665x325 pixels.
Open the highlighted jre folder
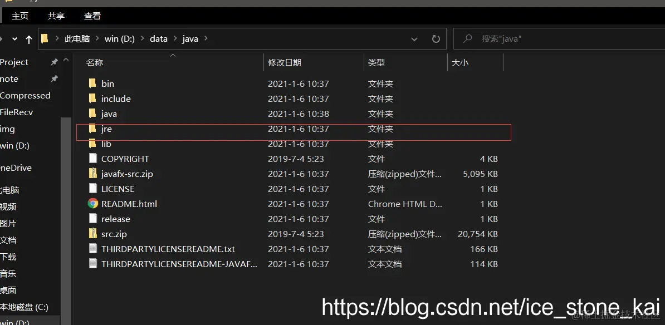click(x=107, y=129)
